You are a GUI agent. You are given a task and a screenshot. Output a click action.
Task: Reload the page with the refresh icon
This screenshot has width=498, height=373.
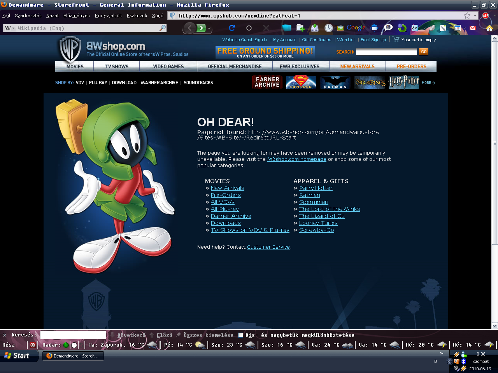click(232, 28)
